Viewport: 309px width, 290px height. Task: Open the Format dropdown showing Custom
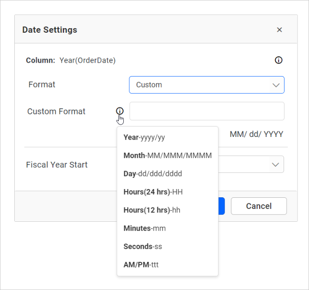pyautogui.click(x=206, y=85)
